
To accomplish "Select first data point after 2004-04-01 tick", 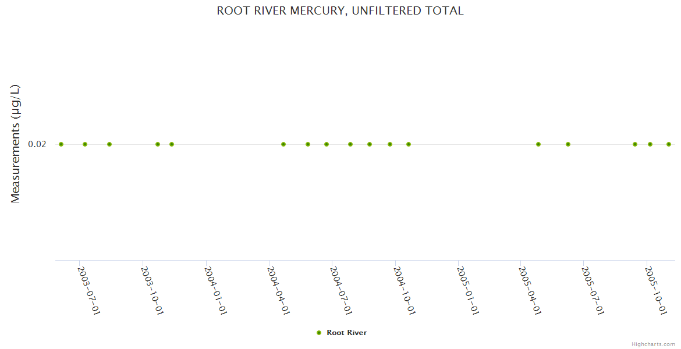I will coord(283,144).
